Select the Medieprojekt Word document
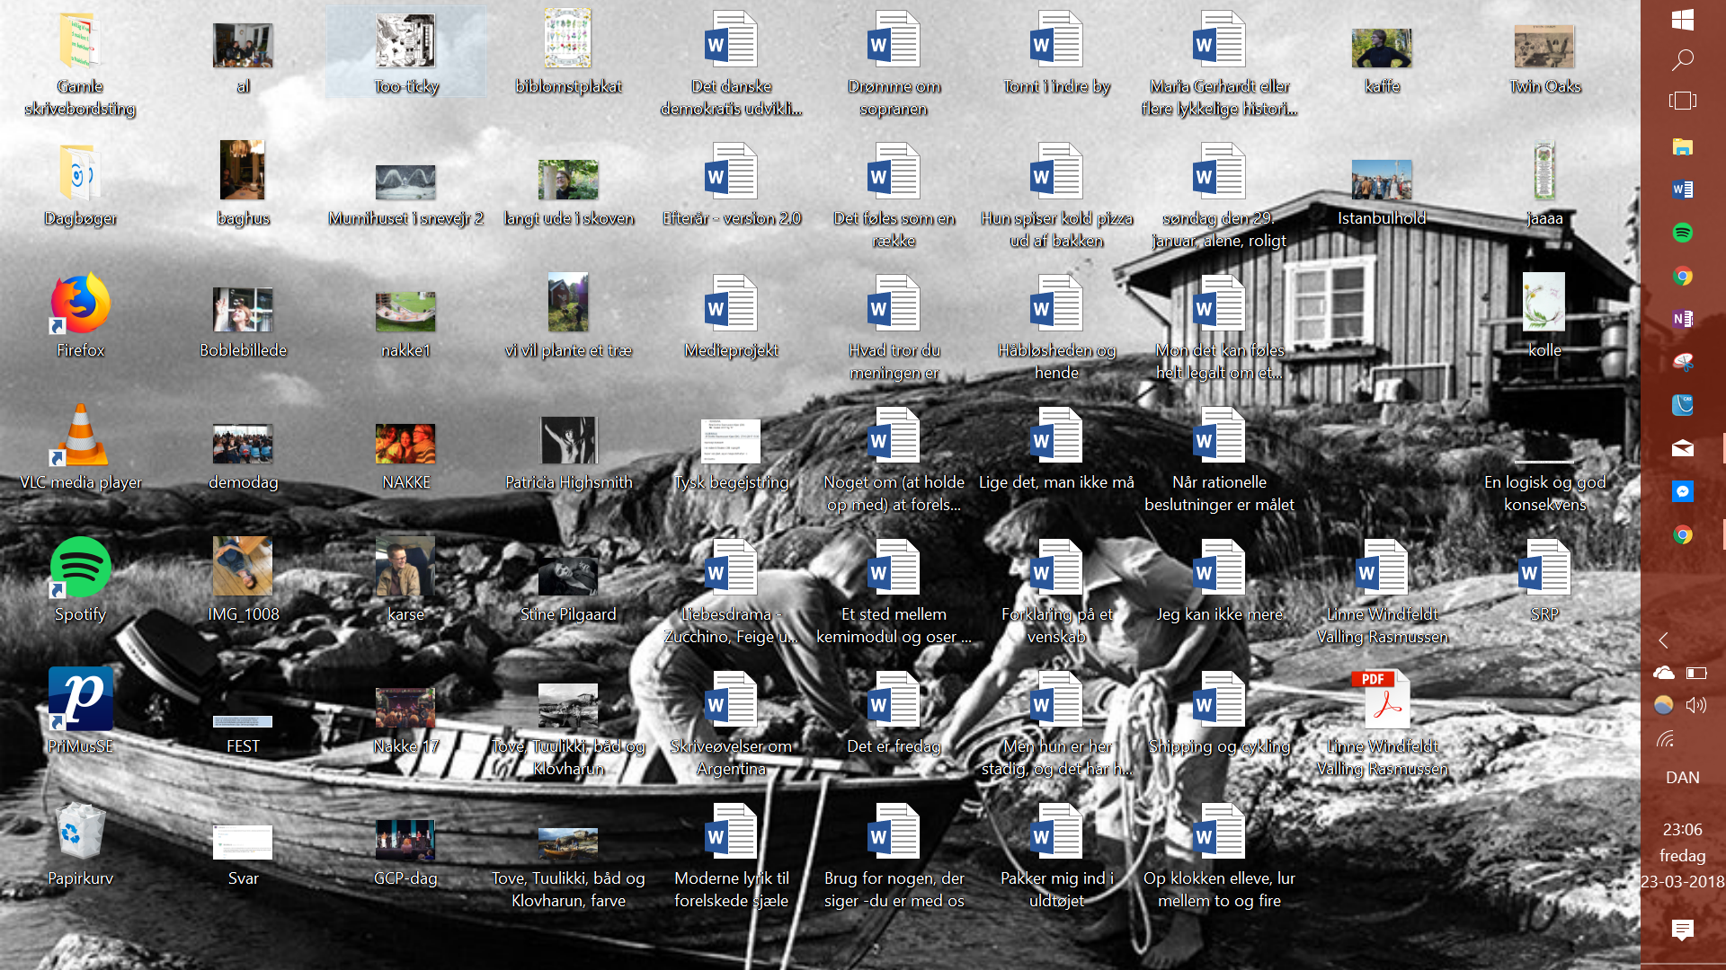 coord(731,305)
